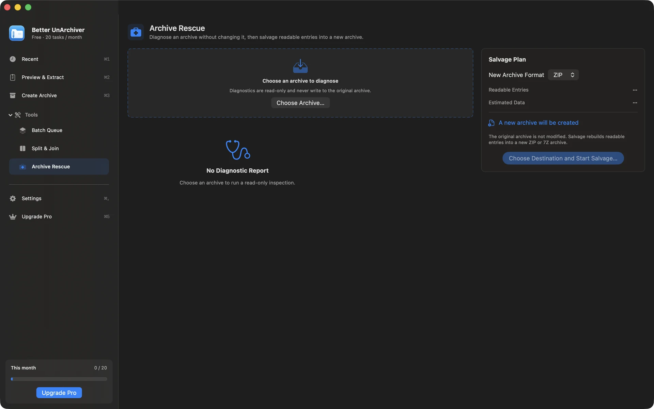
Task: Click the Recent clock icon
Action: tap(13, 59)
